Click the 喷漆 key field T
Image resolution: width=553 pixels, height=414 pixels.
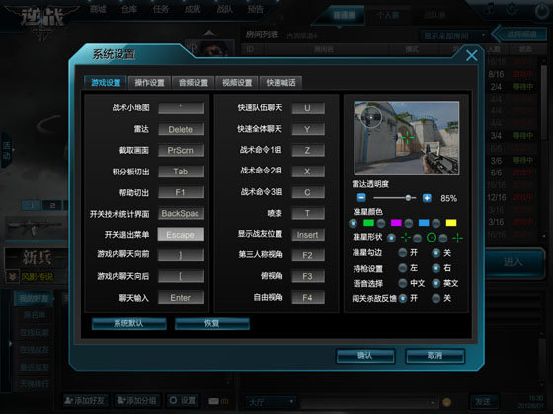(x=308, y=213)
